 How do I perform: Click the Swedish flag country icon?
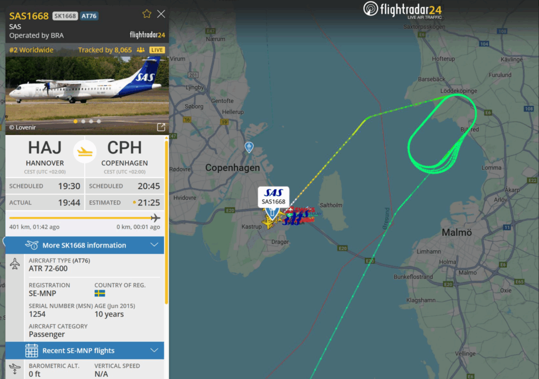point(99,293)
